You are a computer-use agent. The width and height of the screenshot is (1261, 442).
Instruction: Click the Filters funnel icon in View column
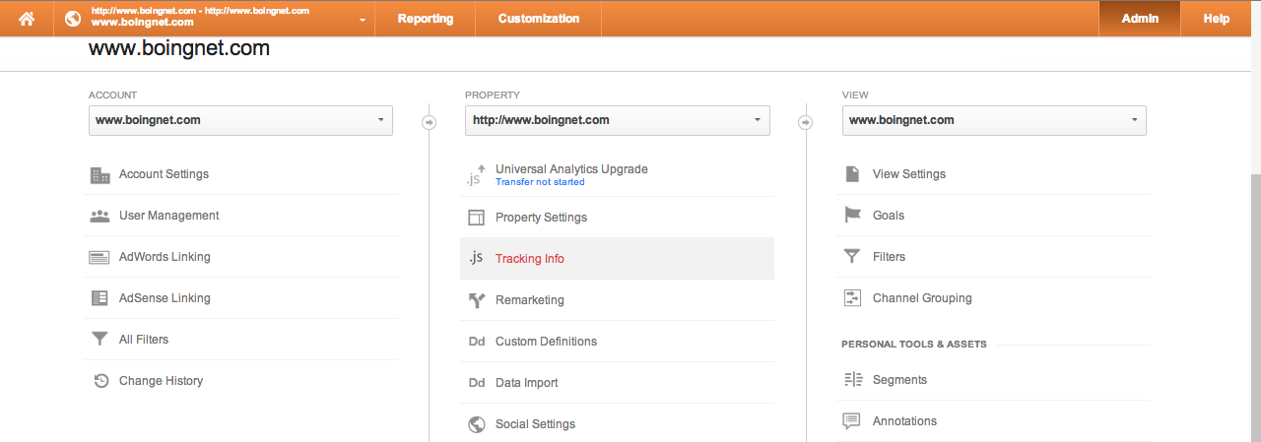point(852,257)
